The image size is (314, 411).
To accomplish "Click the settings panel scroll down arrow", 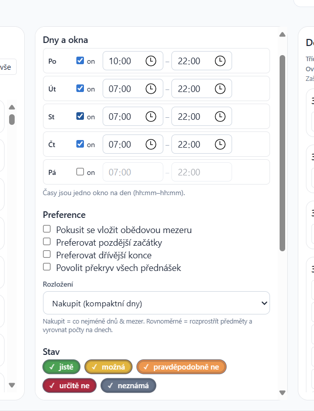I will (283, 392).
